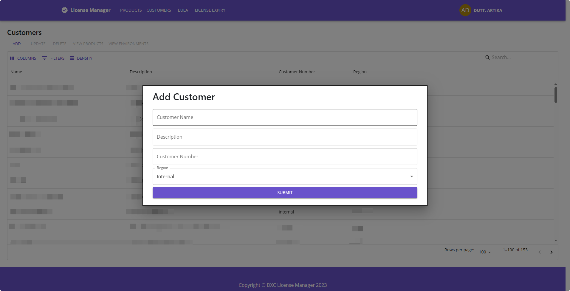Open Rows per page dropdown
The height and width of the screenshot is (291, 570).
[485, 252]
